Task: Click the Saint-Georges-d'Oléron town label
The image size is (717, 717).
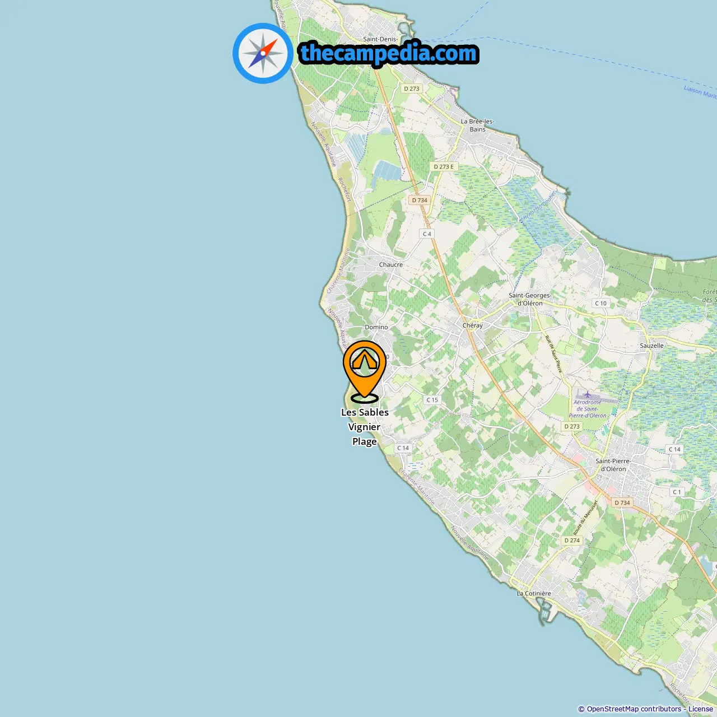Action: 530,299
